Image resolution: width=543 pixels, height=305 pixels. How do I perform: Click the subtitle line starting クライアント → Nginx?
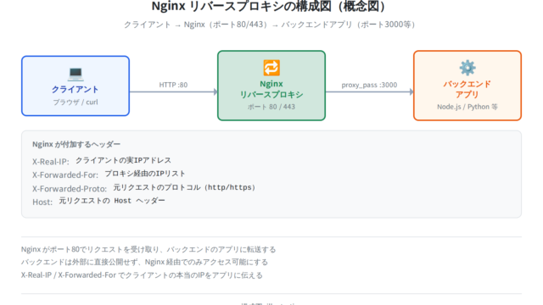coord(269,25)
